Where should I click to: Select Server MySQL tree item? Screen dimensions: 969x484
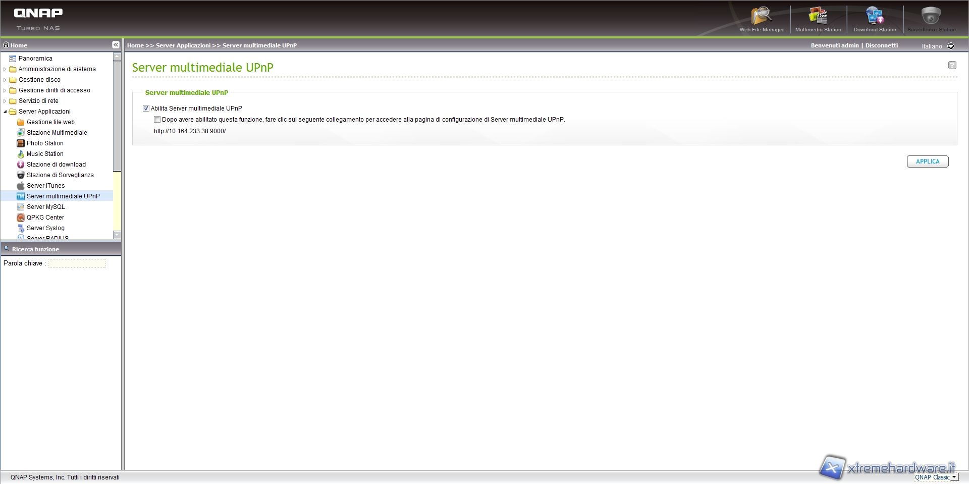coord(45,207)
